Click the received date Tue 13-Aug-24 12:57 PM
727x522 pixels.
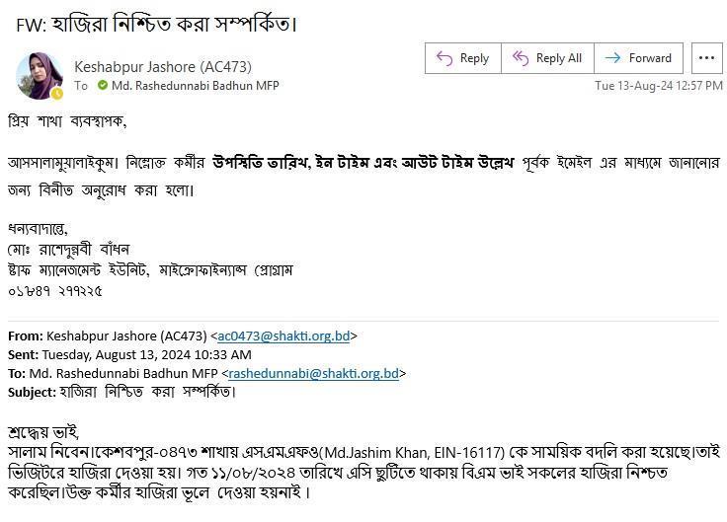(x=659, y=86)
